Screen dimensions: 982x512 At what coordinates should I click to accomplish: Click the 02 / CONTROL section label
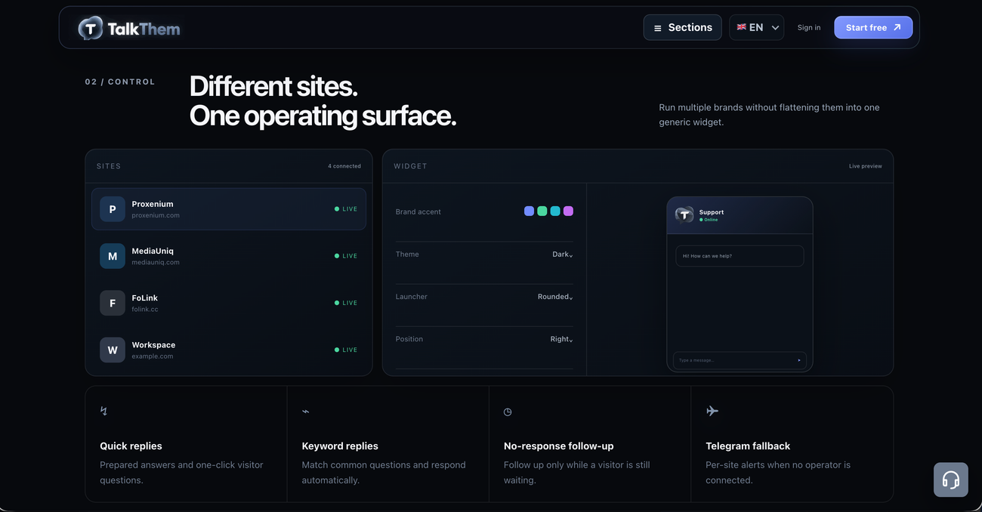120,82
